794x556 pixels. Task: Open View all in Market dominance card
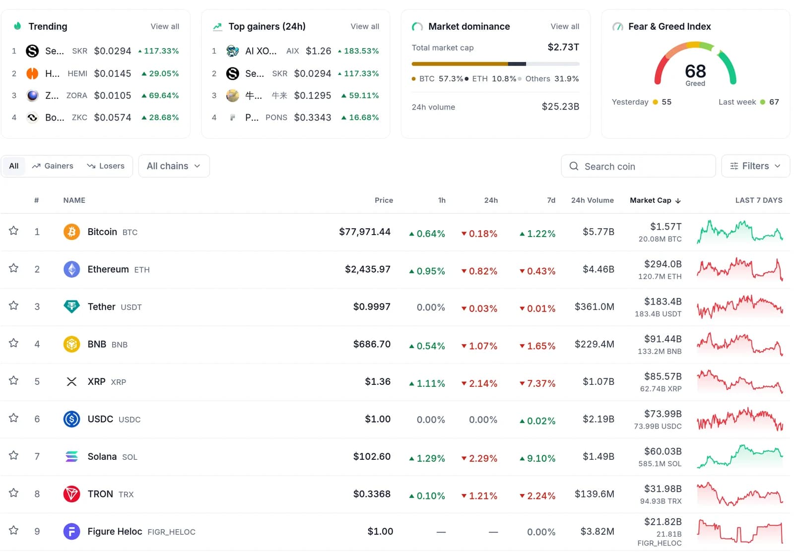tap(565, 26)
